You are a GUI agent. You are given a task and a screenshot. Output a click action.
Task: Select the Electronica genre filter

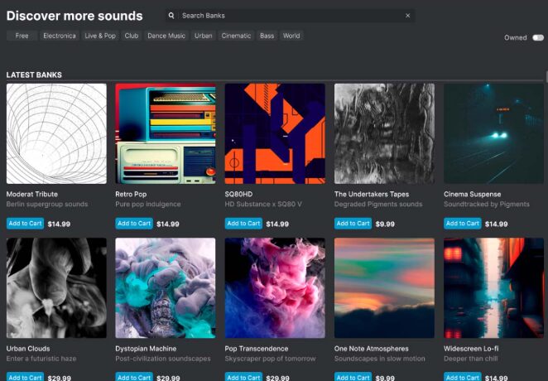tap(60, 36)
